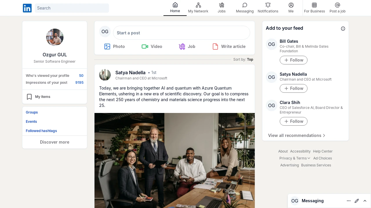
Task: Open Business Services footer link
Action: tap(316, 165)
